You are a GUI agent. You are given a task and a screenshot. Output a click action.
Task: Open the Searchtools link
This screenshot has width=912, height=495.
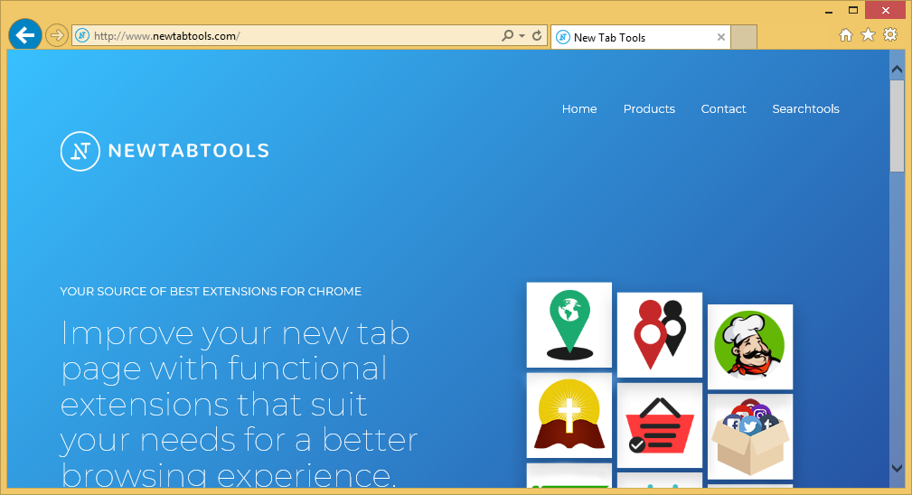point(805,109)
